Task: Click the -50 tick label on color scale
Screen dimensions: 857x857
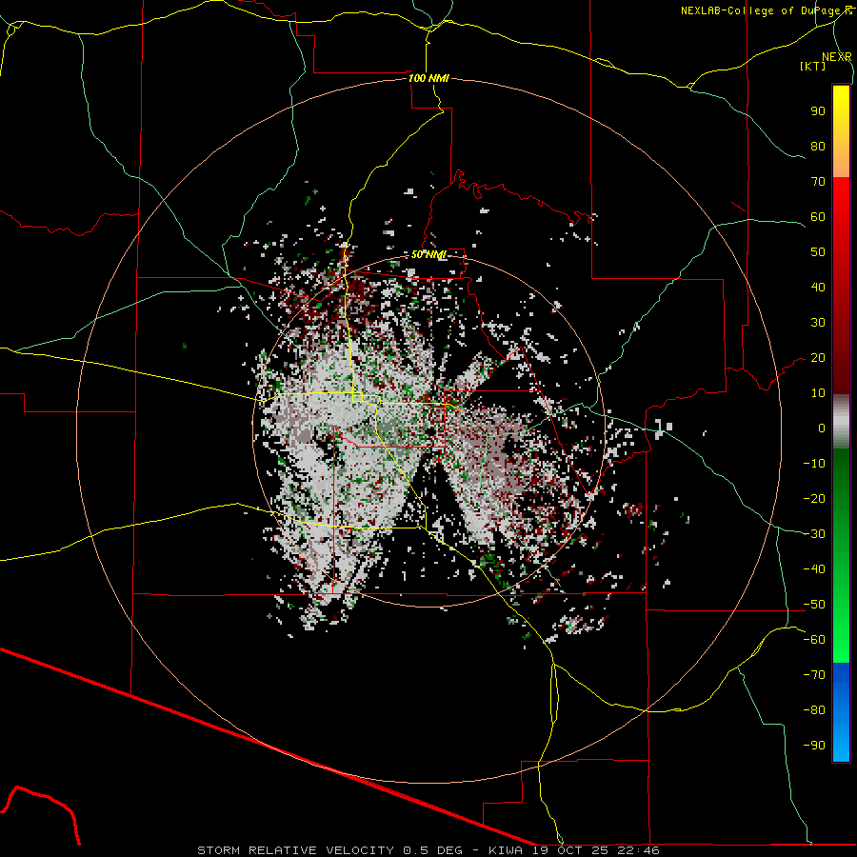Action: coord(814,604)
